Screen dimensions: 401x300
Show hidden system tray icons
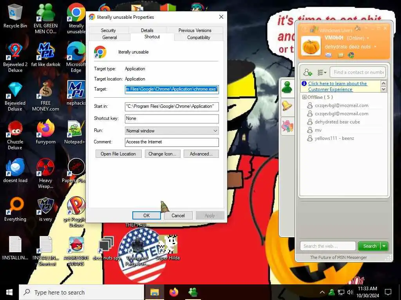point(322,292)
